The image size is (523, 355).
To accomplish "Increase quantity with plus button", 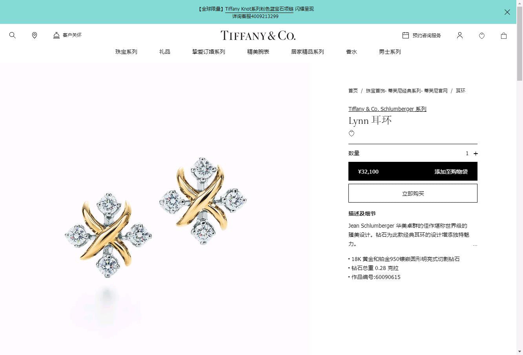I will tap(476, 154).
